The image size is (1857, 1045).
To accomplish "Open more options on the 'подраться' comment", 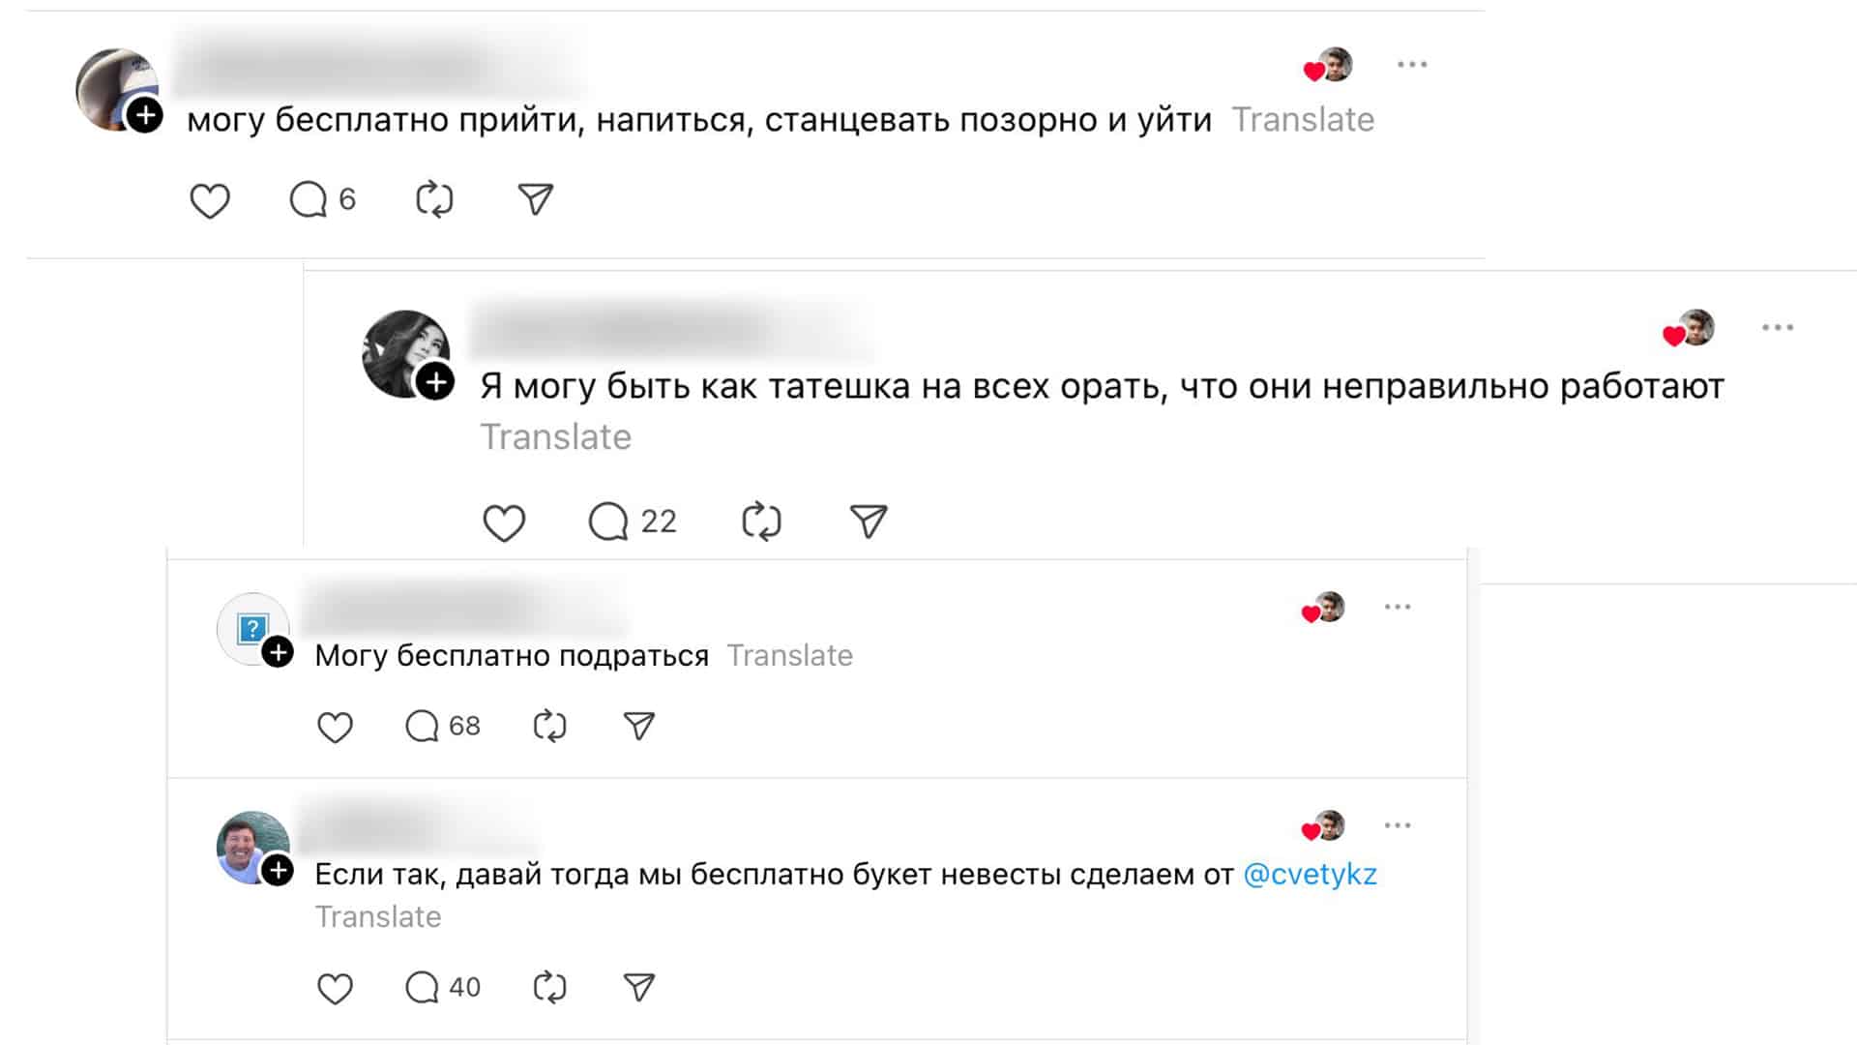I will point(1398,607).
